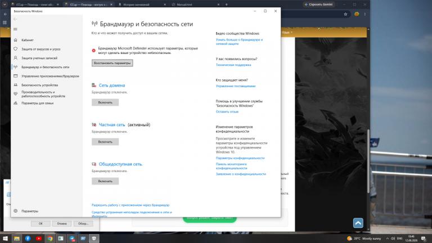Click Отмена in the dialog behind
The image size is (432, 243).
pos(62,224)
